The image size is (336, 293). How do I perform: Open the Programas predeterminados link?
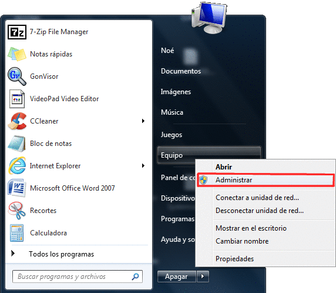(x=177, y=219)
